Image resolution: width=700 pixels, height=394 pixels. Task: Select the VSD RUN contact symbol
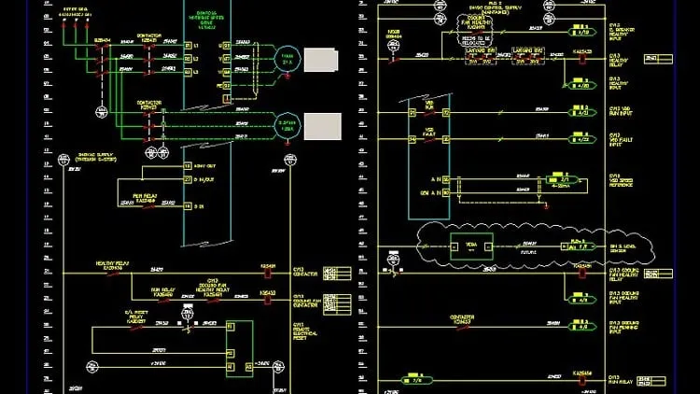pyautogui.click(x=429, y=113)
